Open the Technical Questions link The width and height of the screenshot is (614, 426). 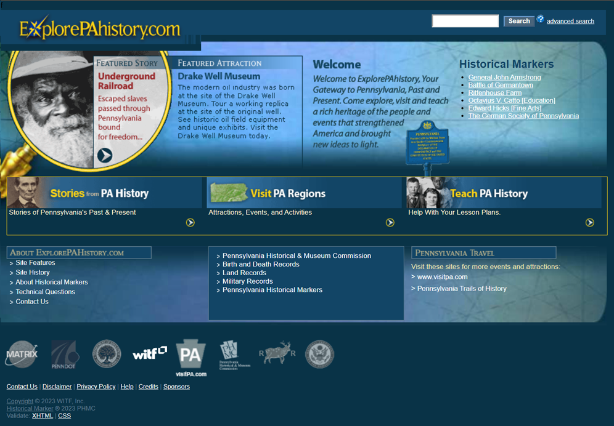[x=45, y=292]
